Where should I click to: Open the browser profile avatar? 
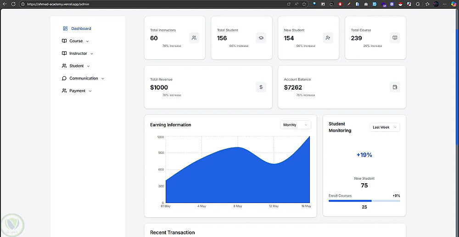[436, 4]
